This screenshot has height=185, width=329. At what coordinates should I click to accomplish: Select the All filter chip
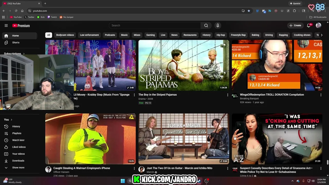point(49,35)
